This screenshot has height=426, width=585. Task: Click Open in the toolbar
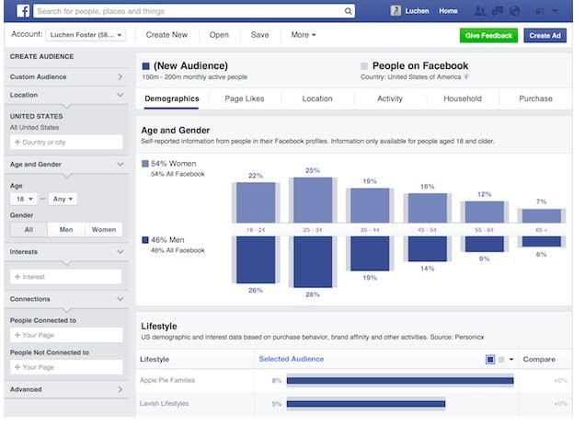click(219, 35)
